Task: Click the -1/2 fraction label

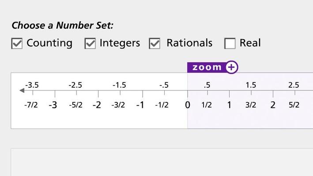Action: click(x=162, y=105)
